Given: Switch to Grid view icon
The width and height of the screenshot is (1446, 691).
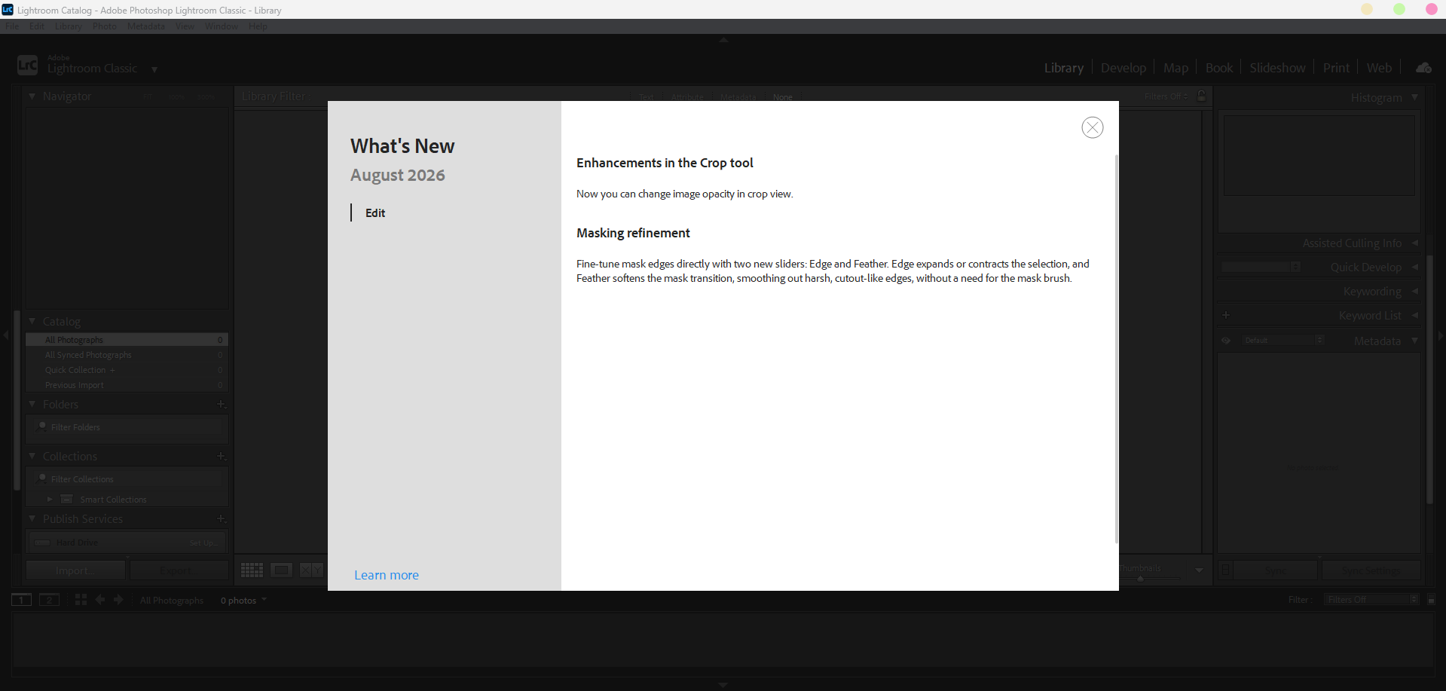Looking at the screenshot, I should [252, 570].
